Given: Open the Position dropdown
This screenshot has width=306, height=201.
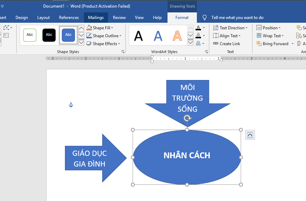Looking at the screenshot, I should coord(268,28).
